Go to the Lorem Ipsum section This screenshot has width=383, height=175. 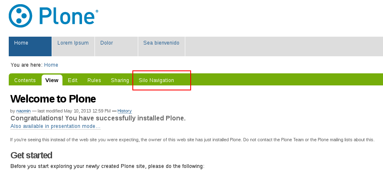pos(73,43)
